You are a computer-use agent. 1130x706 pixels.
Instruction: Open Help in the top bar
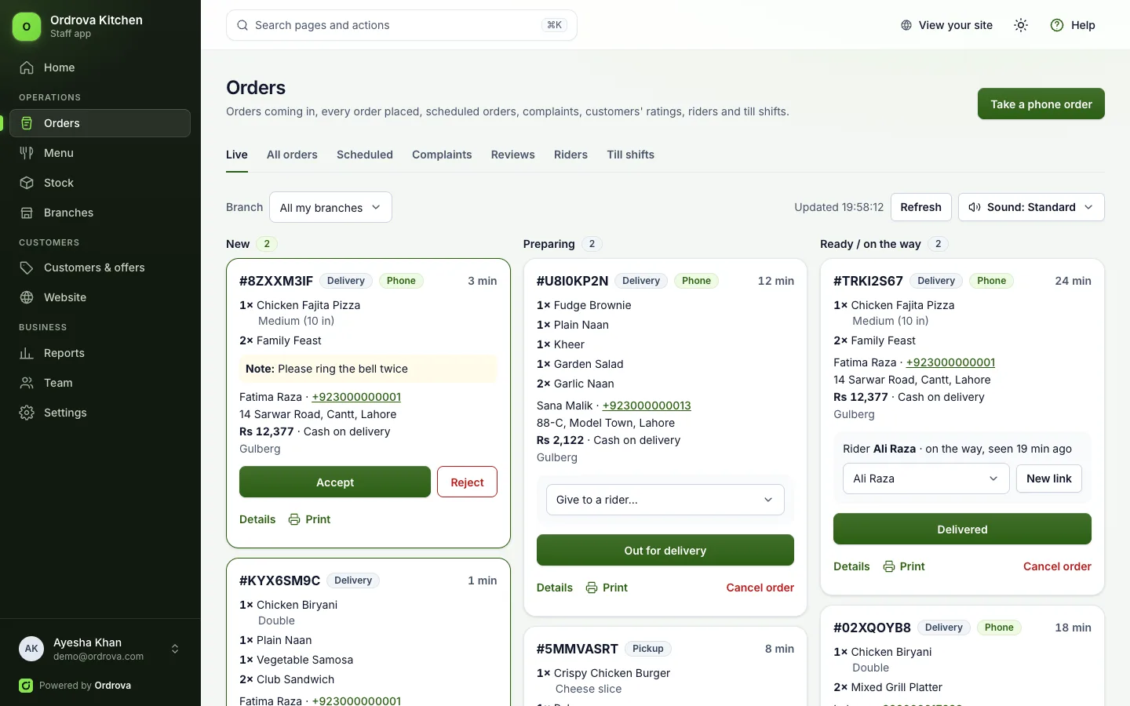pos(1073,25)
